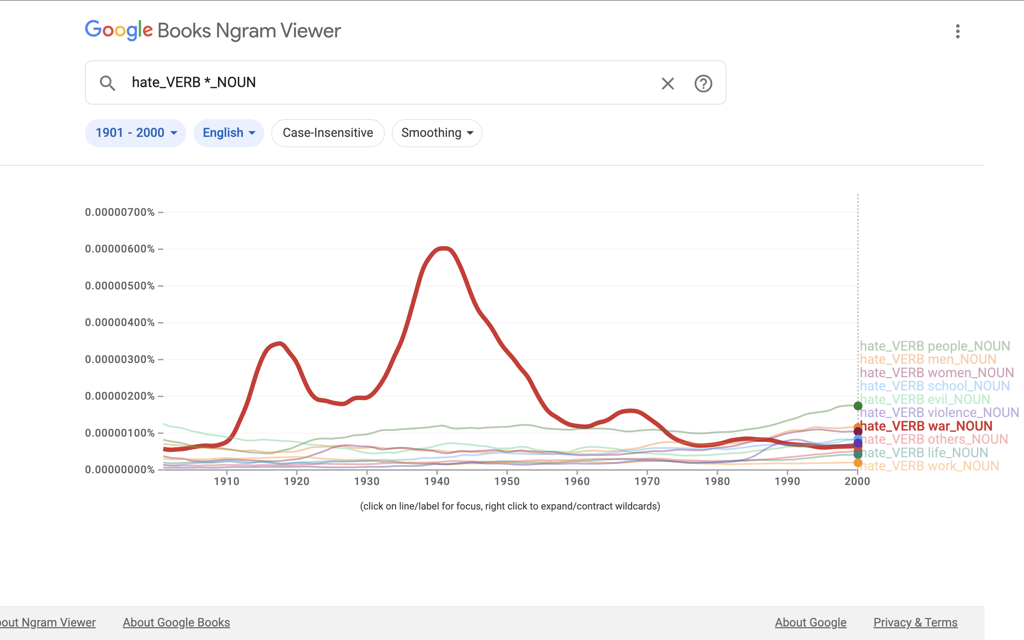Image resolution: width=1024 pixels, height=640 pixels.
Task: Open the three-dot options menu
Action: click(x=958, y=31)
